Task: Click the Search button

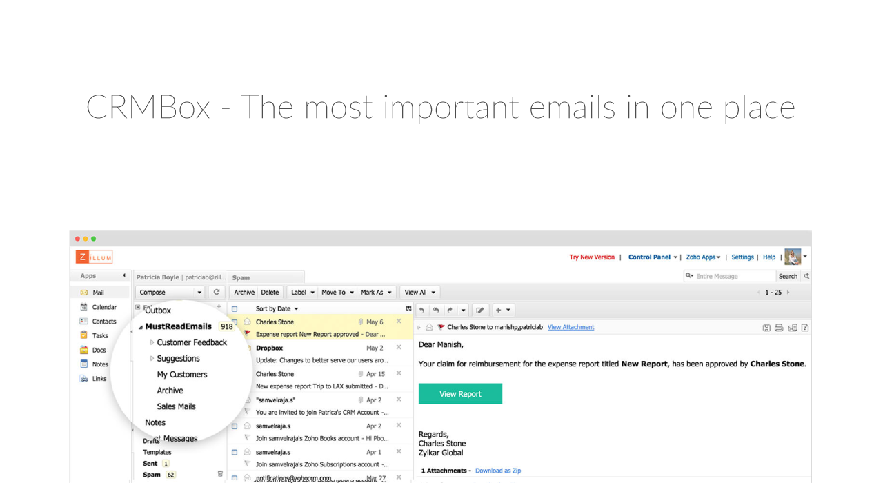Action: (x=788, y=276)
